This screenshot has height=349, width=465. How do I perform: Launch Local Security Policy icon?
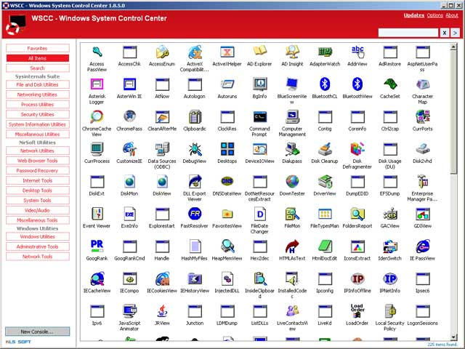pos(390,311)
